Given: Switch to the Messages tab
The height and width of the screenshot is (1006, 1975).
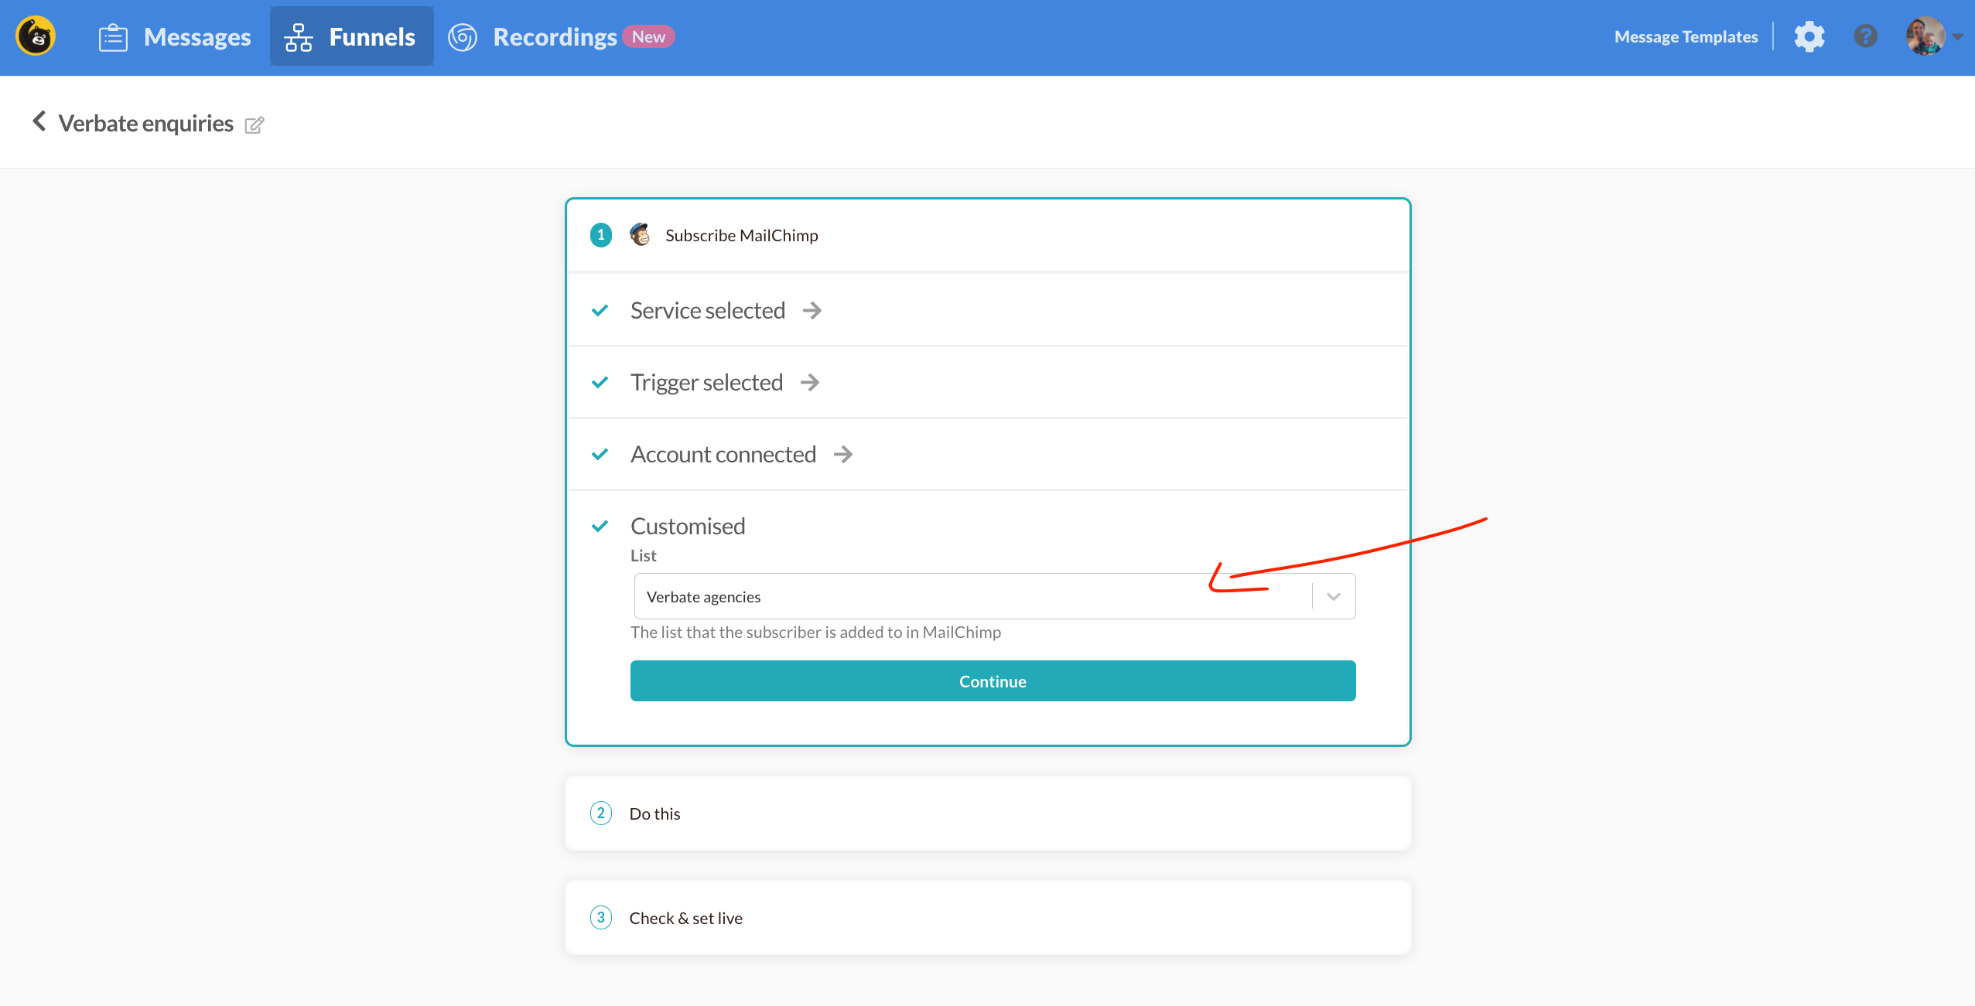Looking at the screenshot, I should click(196, 37).
